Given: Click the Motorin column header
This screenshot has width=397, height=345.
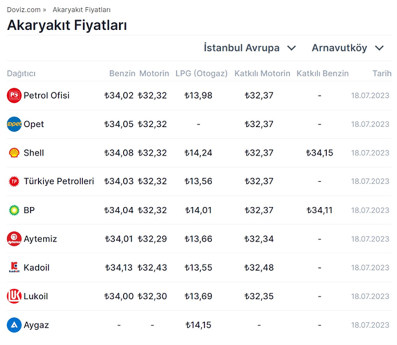Looking at the screenshot, I should click(154, 74).
